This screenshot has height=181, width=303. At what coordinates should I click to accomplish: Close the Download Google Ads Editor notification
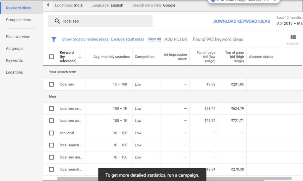tap(275, 1)
